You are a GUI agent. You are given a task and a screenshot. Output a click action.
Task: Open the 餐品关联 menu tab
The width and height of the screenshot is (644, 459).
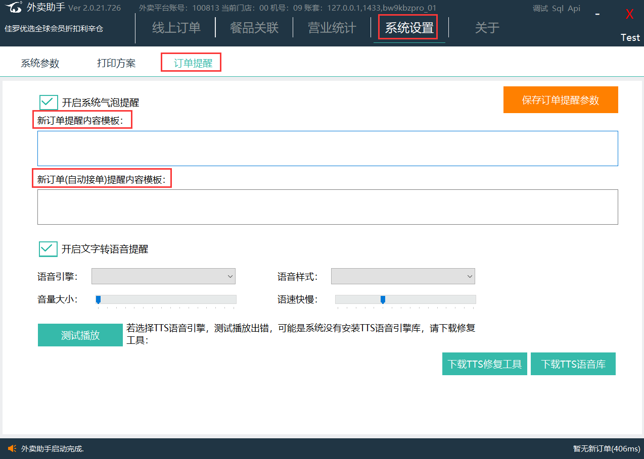point(254,28)
